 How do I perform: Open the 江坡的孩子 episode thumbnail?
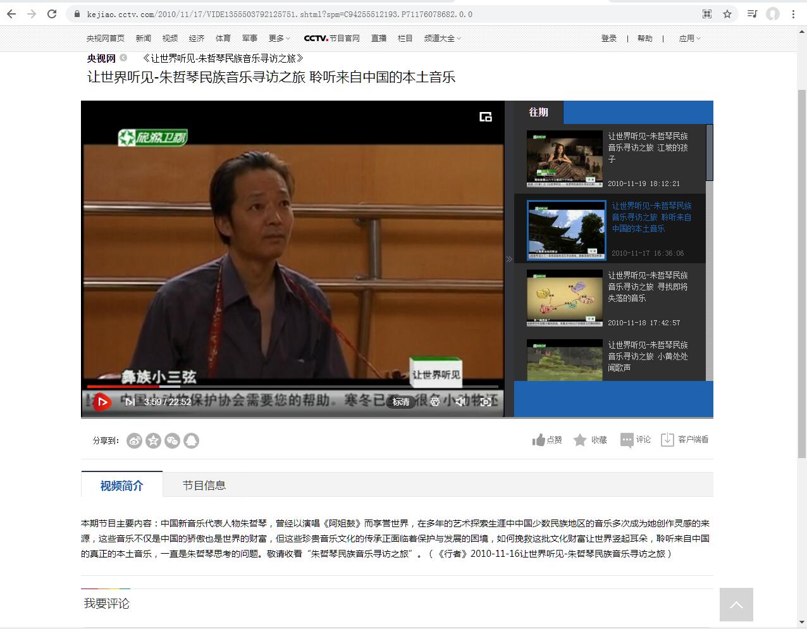point(564,158)
